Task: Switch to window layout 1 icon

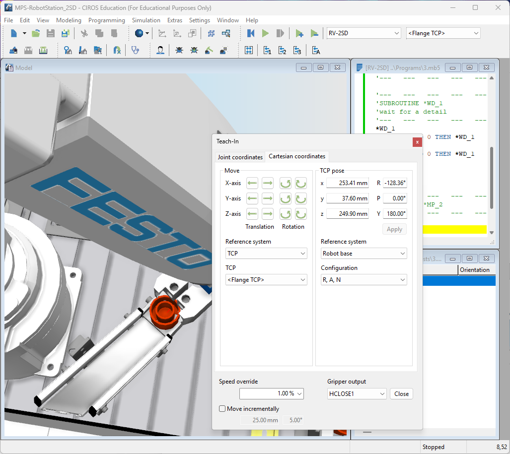Action: point(267,51)
